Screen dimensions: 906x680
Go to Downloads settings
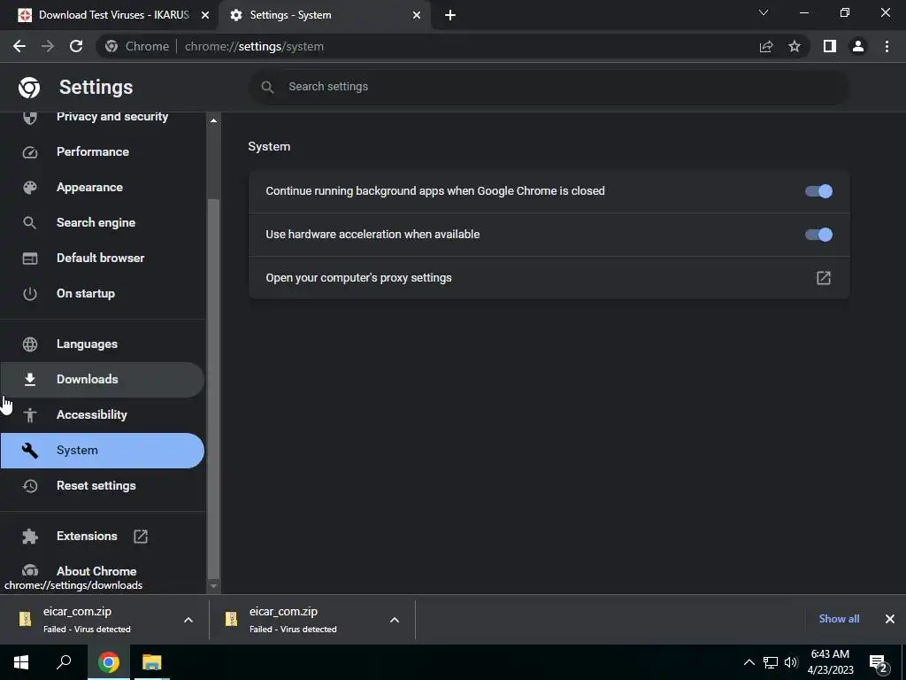(103, 379)
